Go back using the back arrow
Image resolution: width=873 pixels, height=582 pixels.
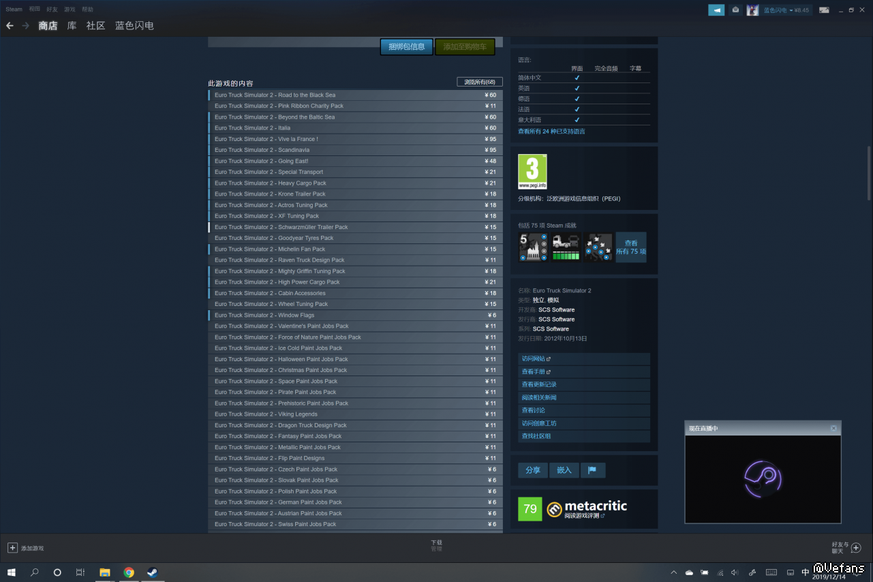click(x=10, y=25)
